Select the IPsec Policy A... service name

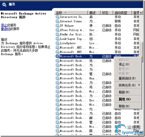[x=73, y=30]
